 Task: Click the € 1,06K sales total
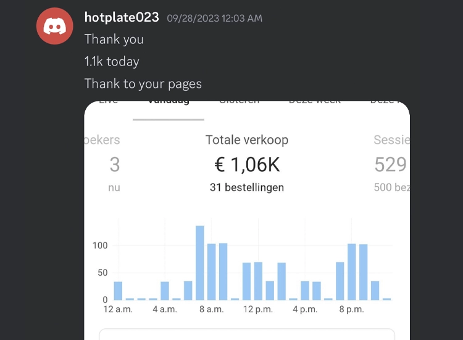pos(246,164)
